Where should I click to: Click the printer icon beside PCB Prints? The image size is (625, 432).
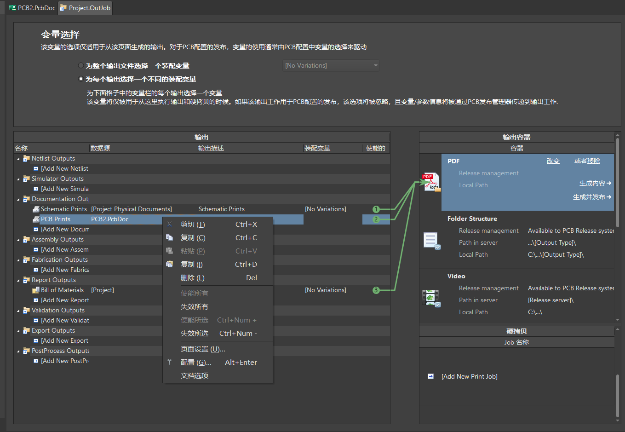(36, 219)
